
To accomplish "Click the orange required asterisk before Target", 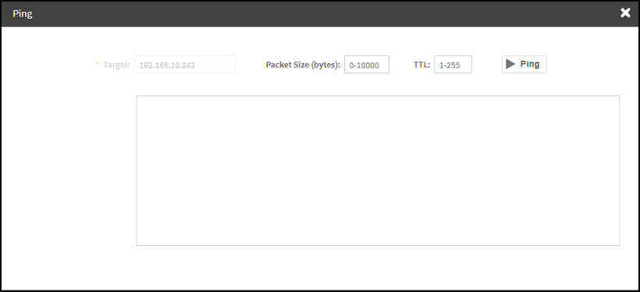I will [x=98, y=64].
